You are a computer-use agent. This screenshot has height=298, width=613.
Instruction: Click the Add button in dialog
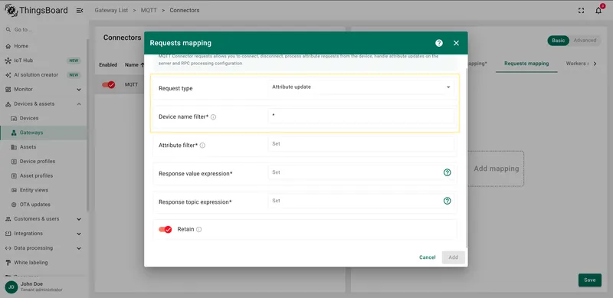point(453,257)
